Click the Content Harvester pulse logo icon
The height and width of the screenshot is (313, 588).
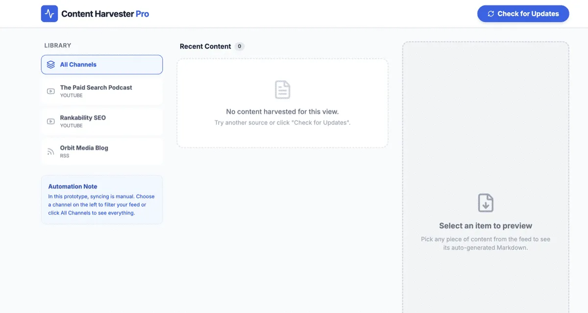coord(49,14)
